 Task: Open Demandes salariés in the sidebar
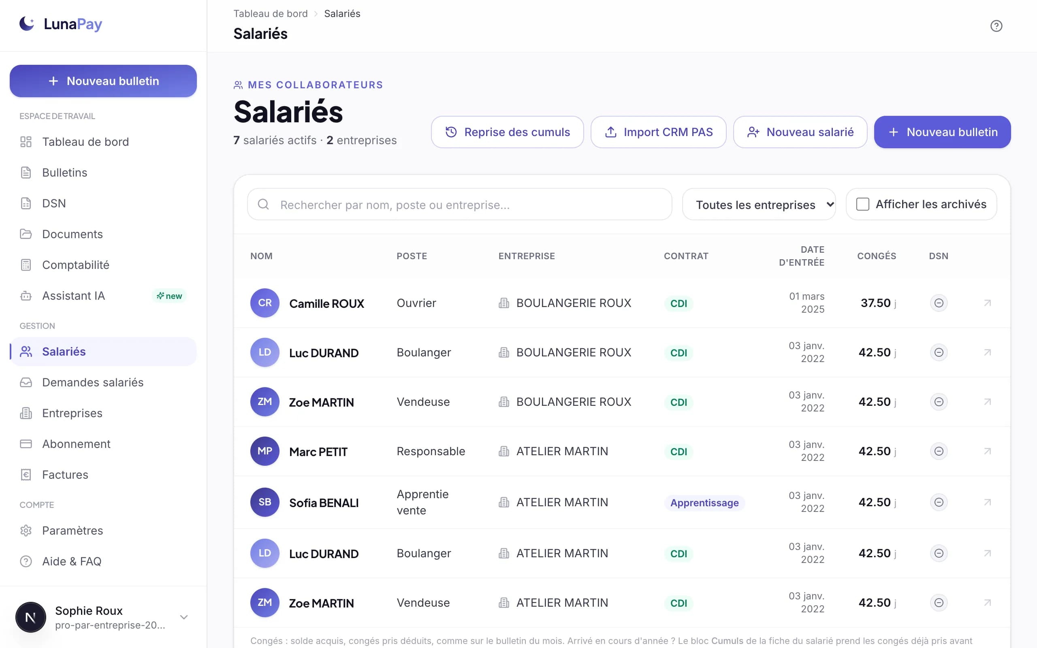(103, 383)
